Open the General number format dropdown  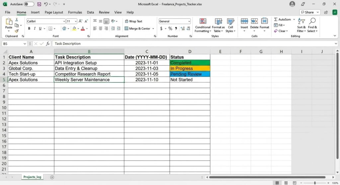coord(189,21)
